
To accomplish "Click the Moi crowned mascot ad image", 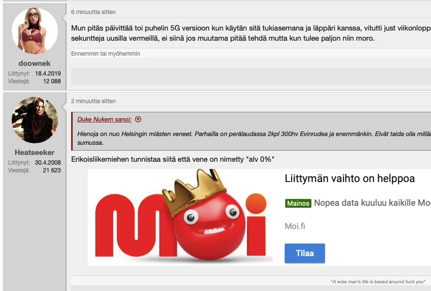I will (180, 217).
